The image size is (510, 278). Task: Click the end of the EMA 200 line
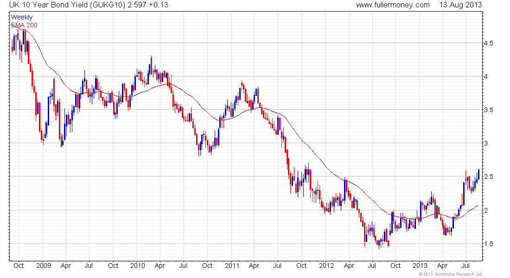click(x=478, y=206)
